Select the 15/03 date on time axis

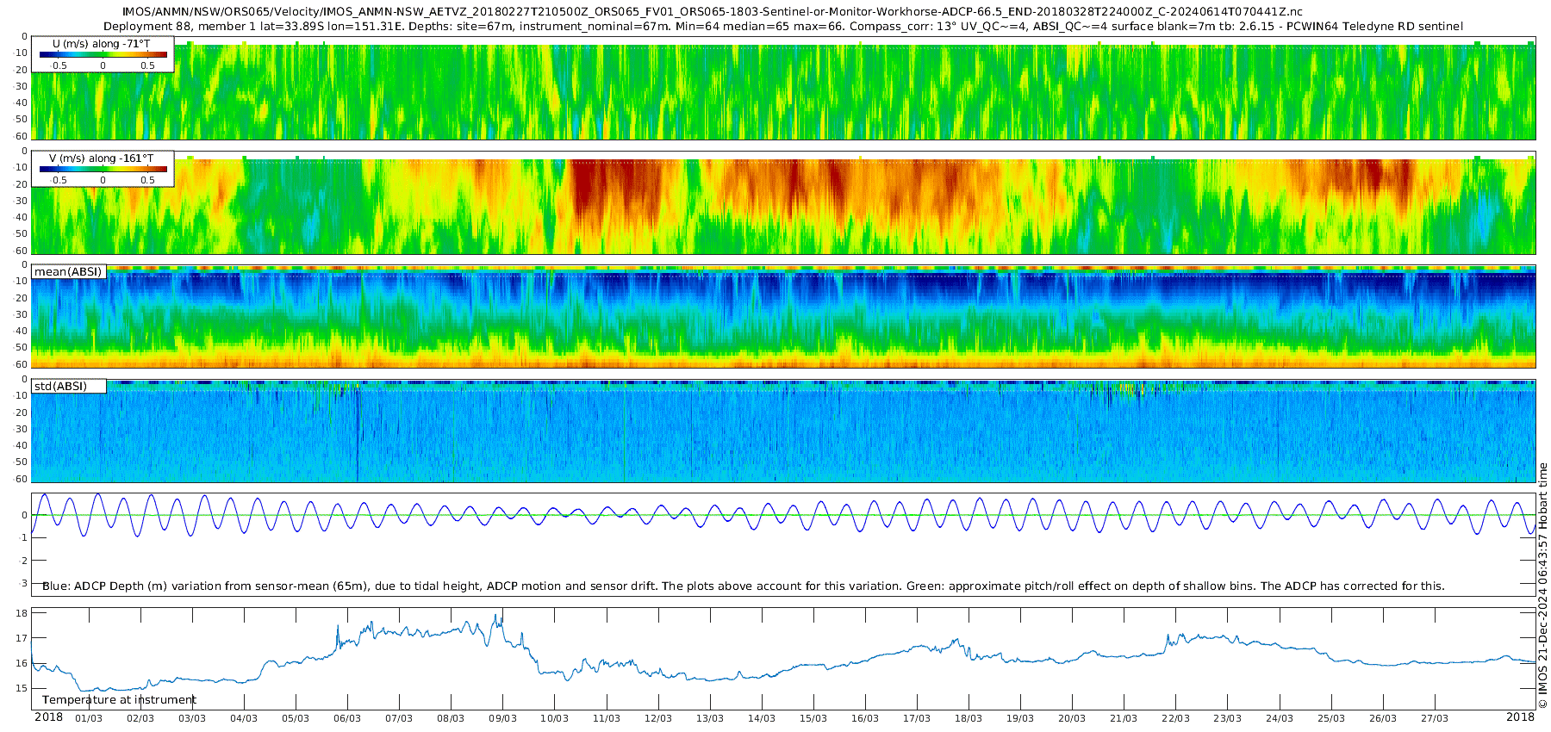813,718
